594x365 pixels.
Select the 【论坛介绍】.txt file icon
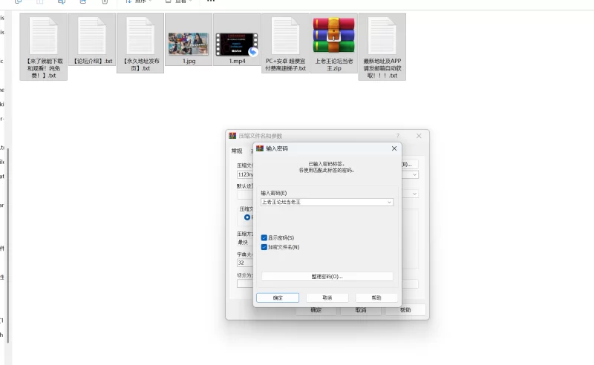pos(92,36)
